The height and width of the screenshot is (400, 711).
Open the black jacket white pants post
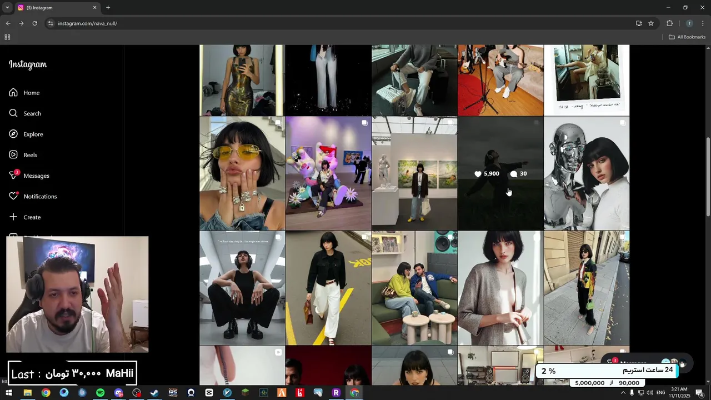pos(328,288)
